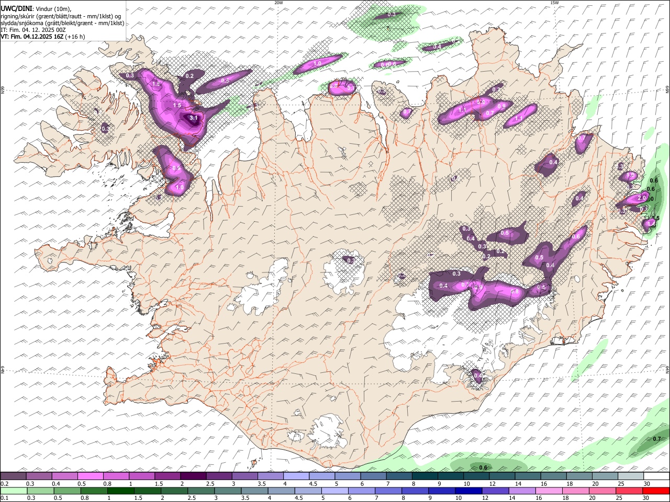Select the violet 14 swatch in the bottom scale
This screenshot has height=502, width=670.
pos(522,491)
